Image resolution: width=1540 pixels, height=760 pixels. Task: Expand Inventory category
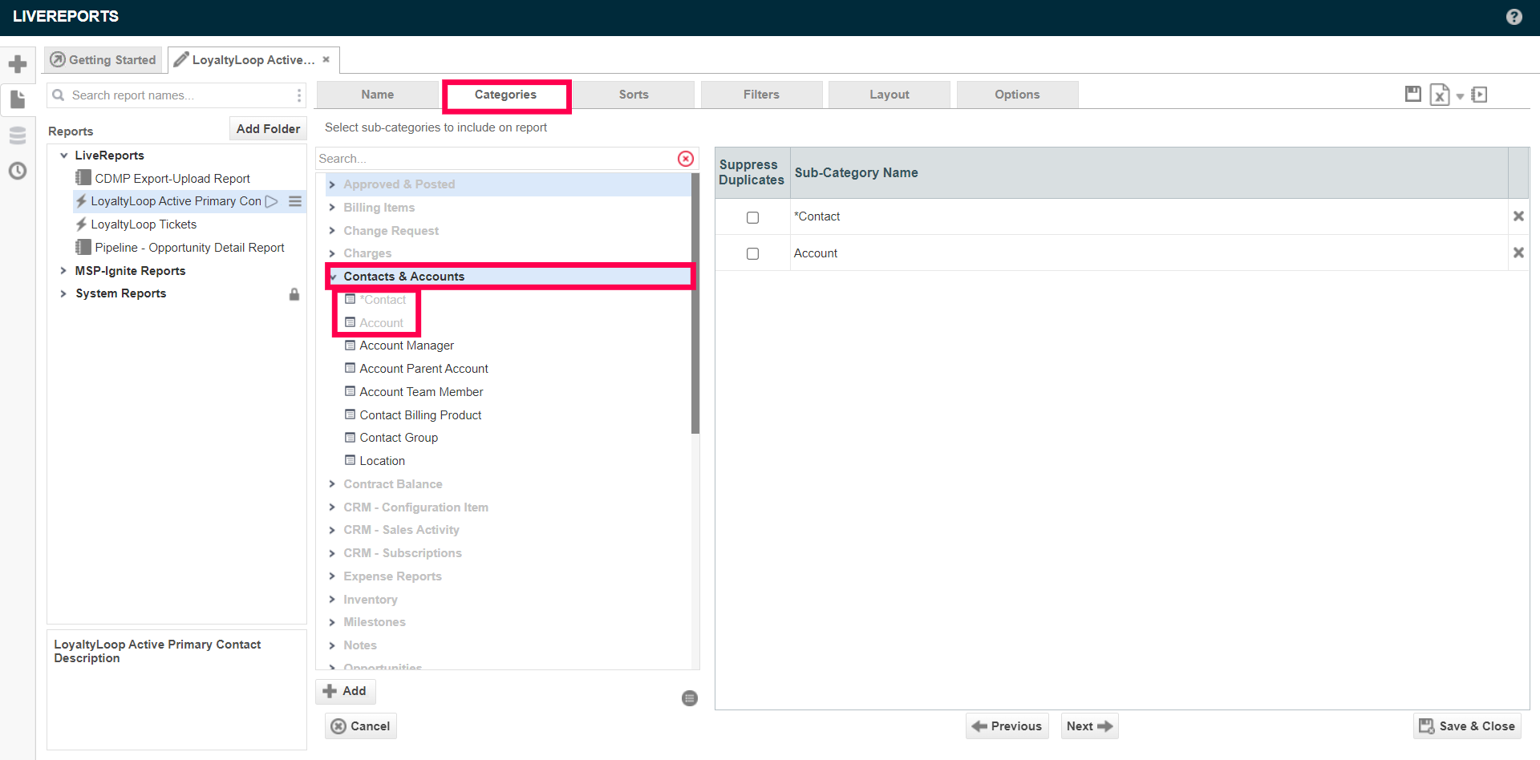332,600
